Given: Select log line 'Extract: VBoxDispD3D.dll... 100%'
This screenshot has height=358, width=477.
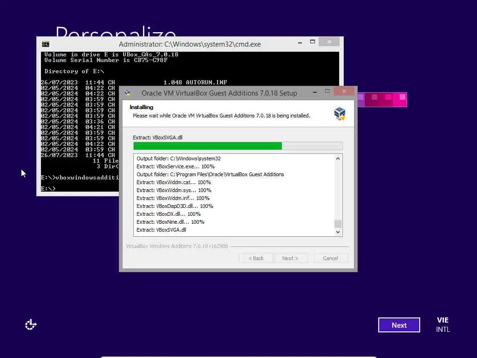Looking at the screenshot, I should tap(175, 206).
